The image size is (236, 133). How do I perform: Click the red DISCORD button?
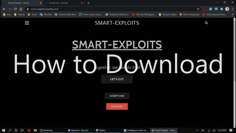[117, 106]
